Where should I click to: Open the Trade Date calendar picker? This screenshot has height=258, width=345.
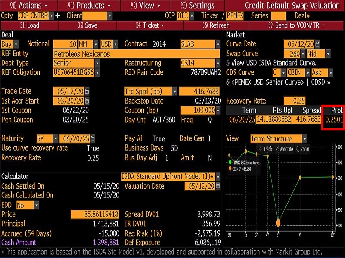tap(88, 91)
